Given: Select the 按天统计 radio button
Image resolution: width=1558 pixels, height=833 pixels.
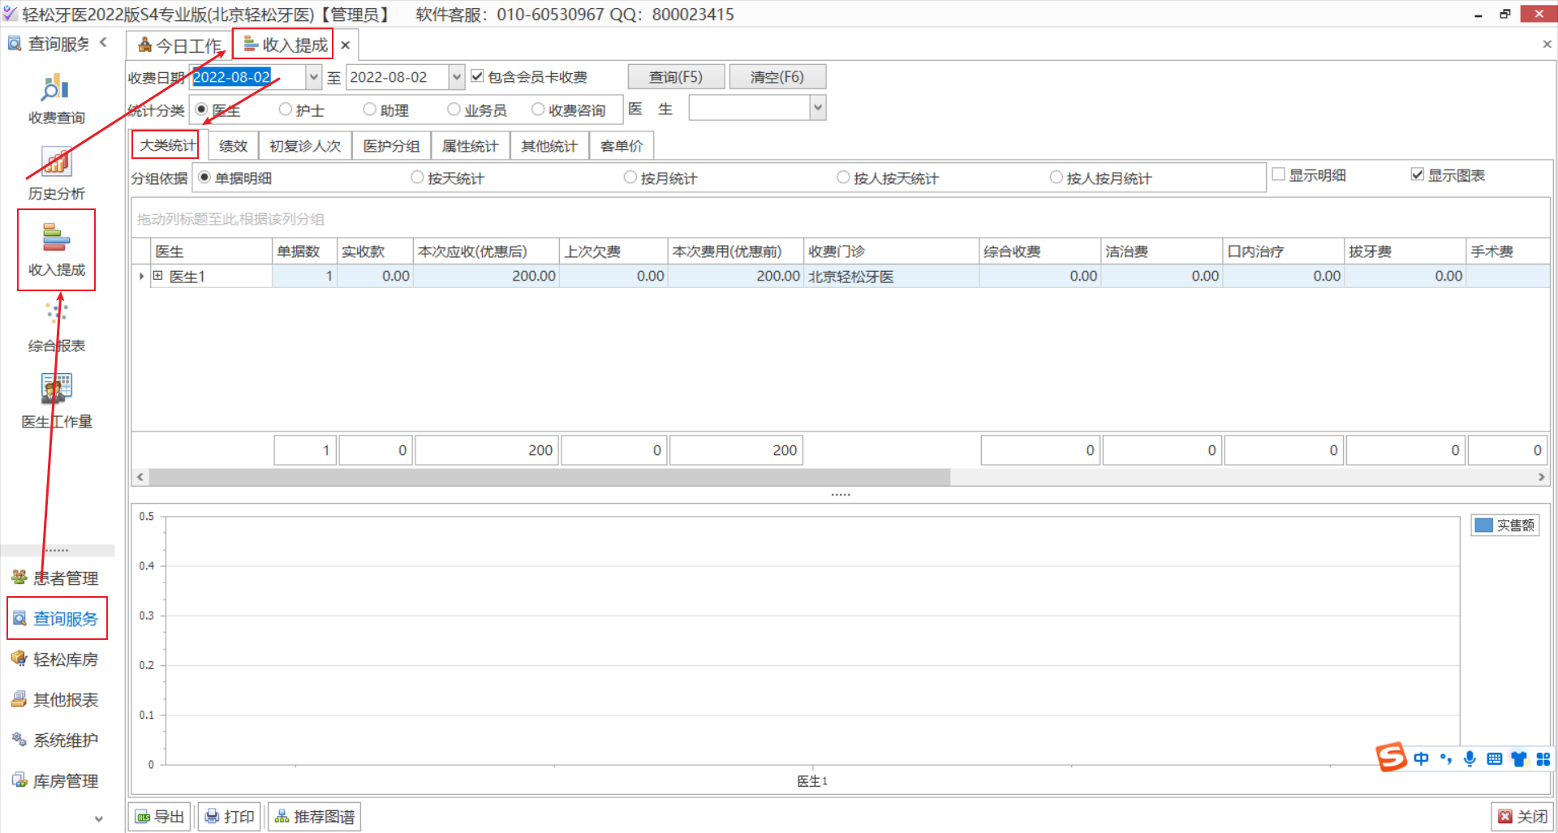Looking at the screenshot, I should 417,177.
